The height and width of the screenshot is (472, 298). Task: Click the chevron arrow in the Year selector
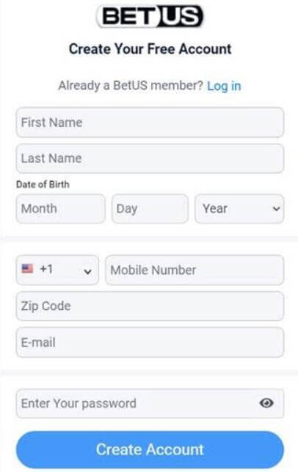click(276, 209)
